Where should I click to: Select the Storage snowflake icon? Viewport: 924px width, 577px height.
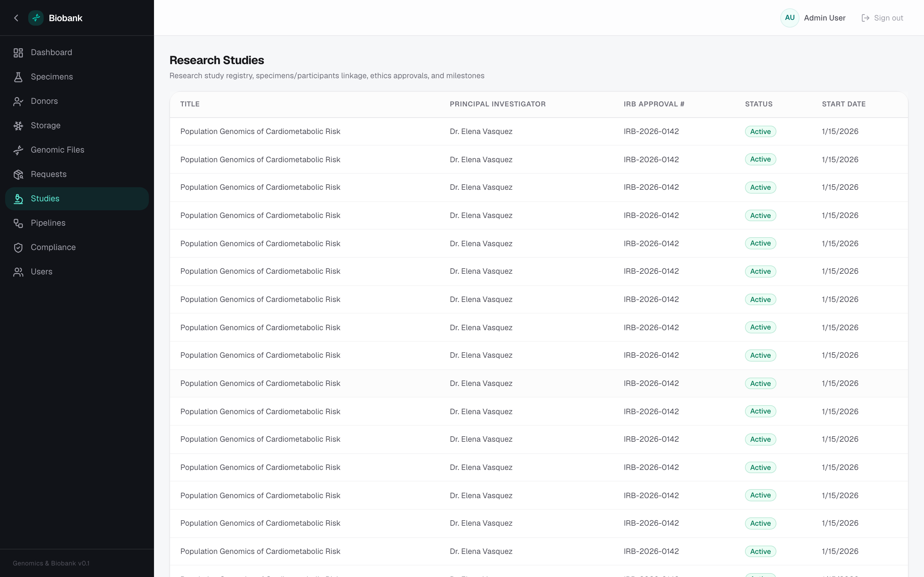pyautogui.click(x=18, y=126)
